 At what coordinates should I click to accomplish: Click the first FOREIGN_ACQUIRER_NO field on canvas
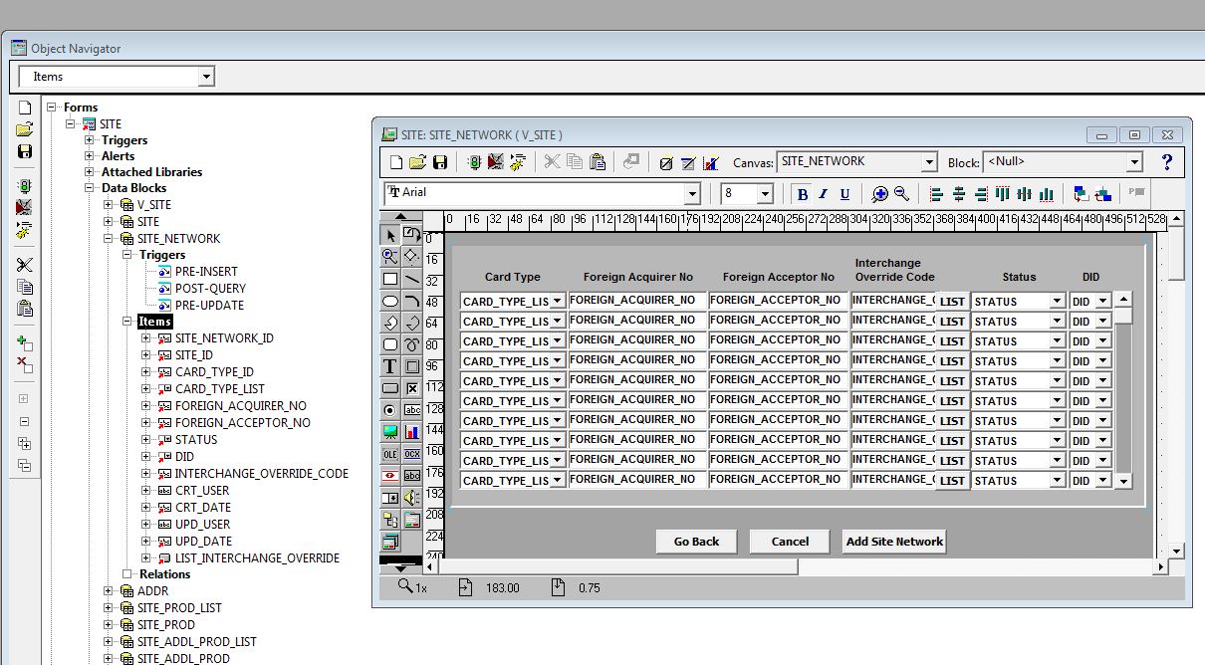636,300
